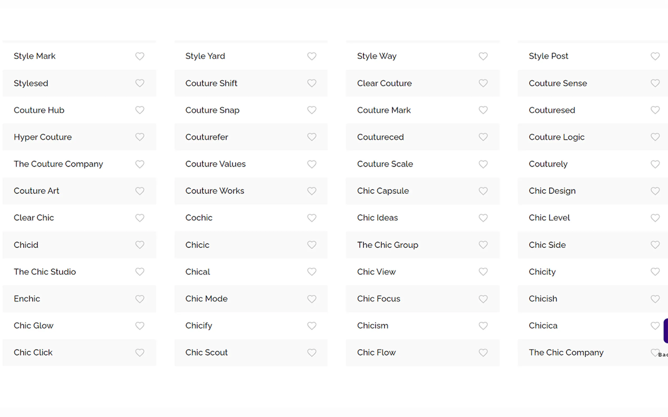Favorite Chicism with its heart icon
Image resolution: width=668 pixels, height=417 pixels.
(483, 326)
